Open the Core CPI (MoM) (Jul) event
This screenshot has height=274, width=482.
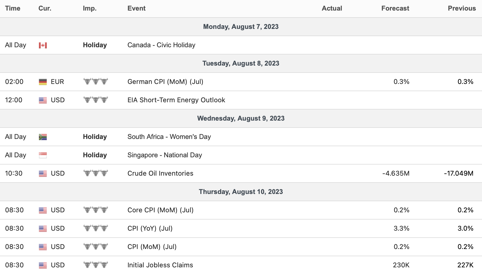(x=160, y=210)
